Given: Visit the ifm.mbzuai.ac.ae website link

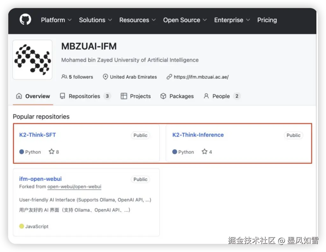Looking at the screenshot, I should click(x=201, y=77).
